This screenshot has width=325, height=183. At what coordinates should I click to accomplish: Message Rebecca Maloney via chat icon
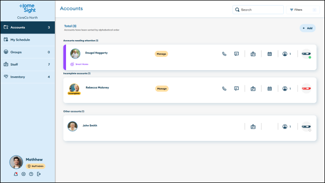pyautogui.click(x=237, y=88)
